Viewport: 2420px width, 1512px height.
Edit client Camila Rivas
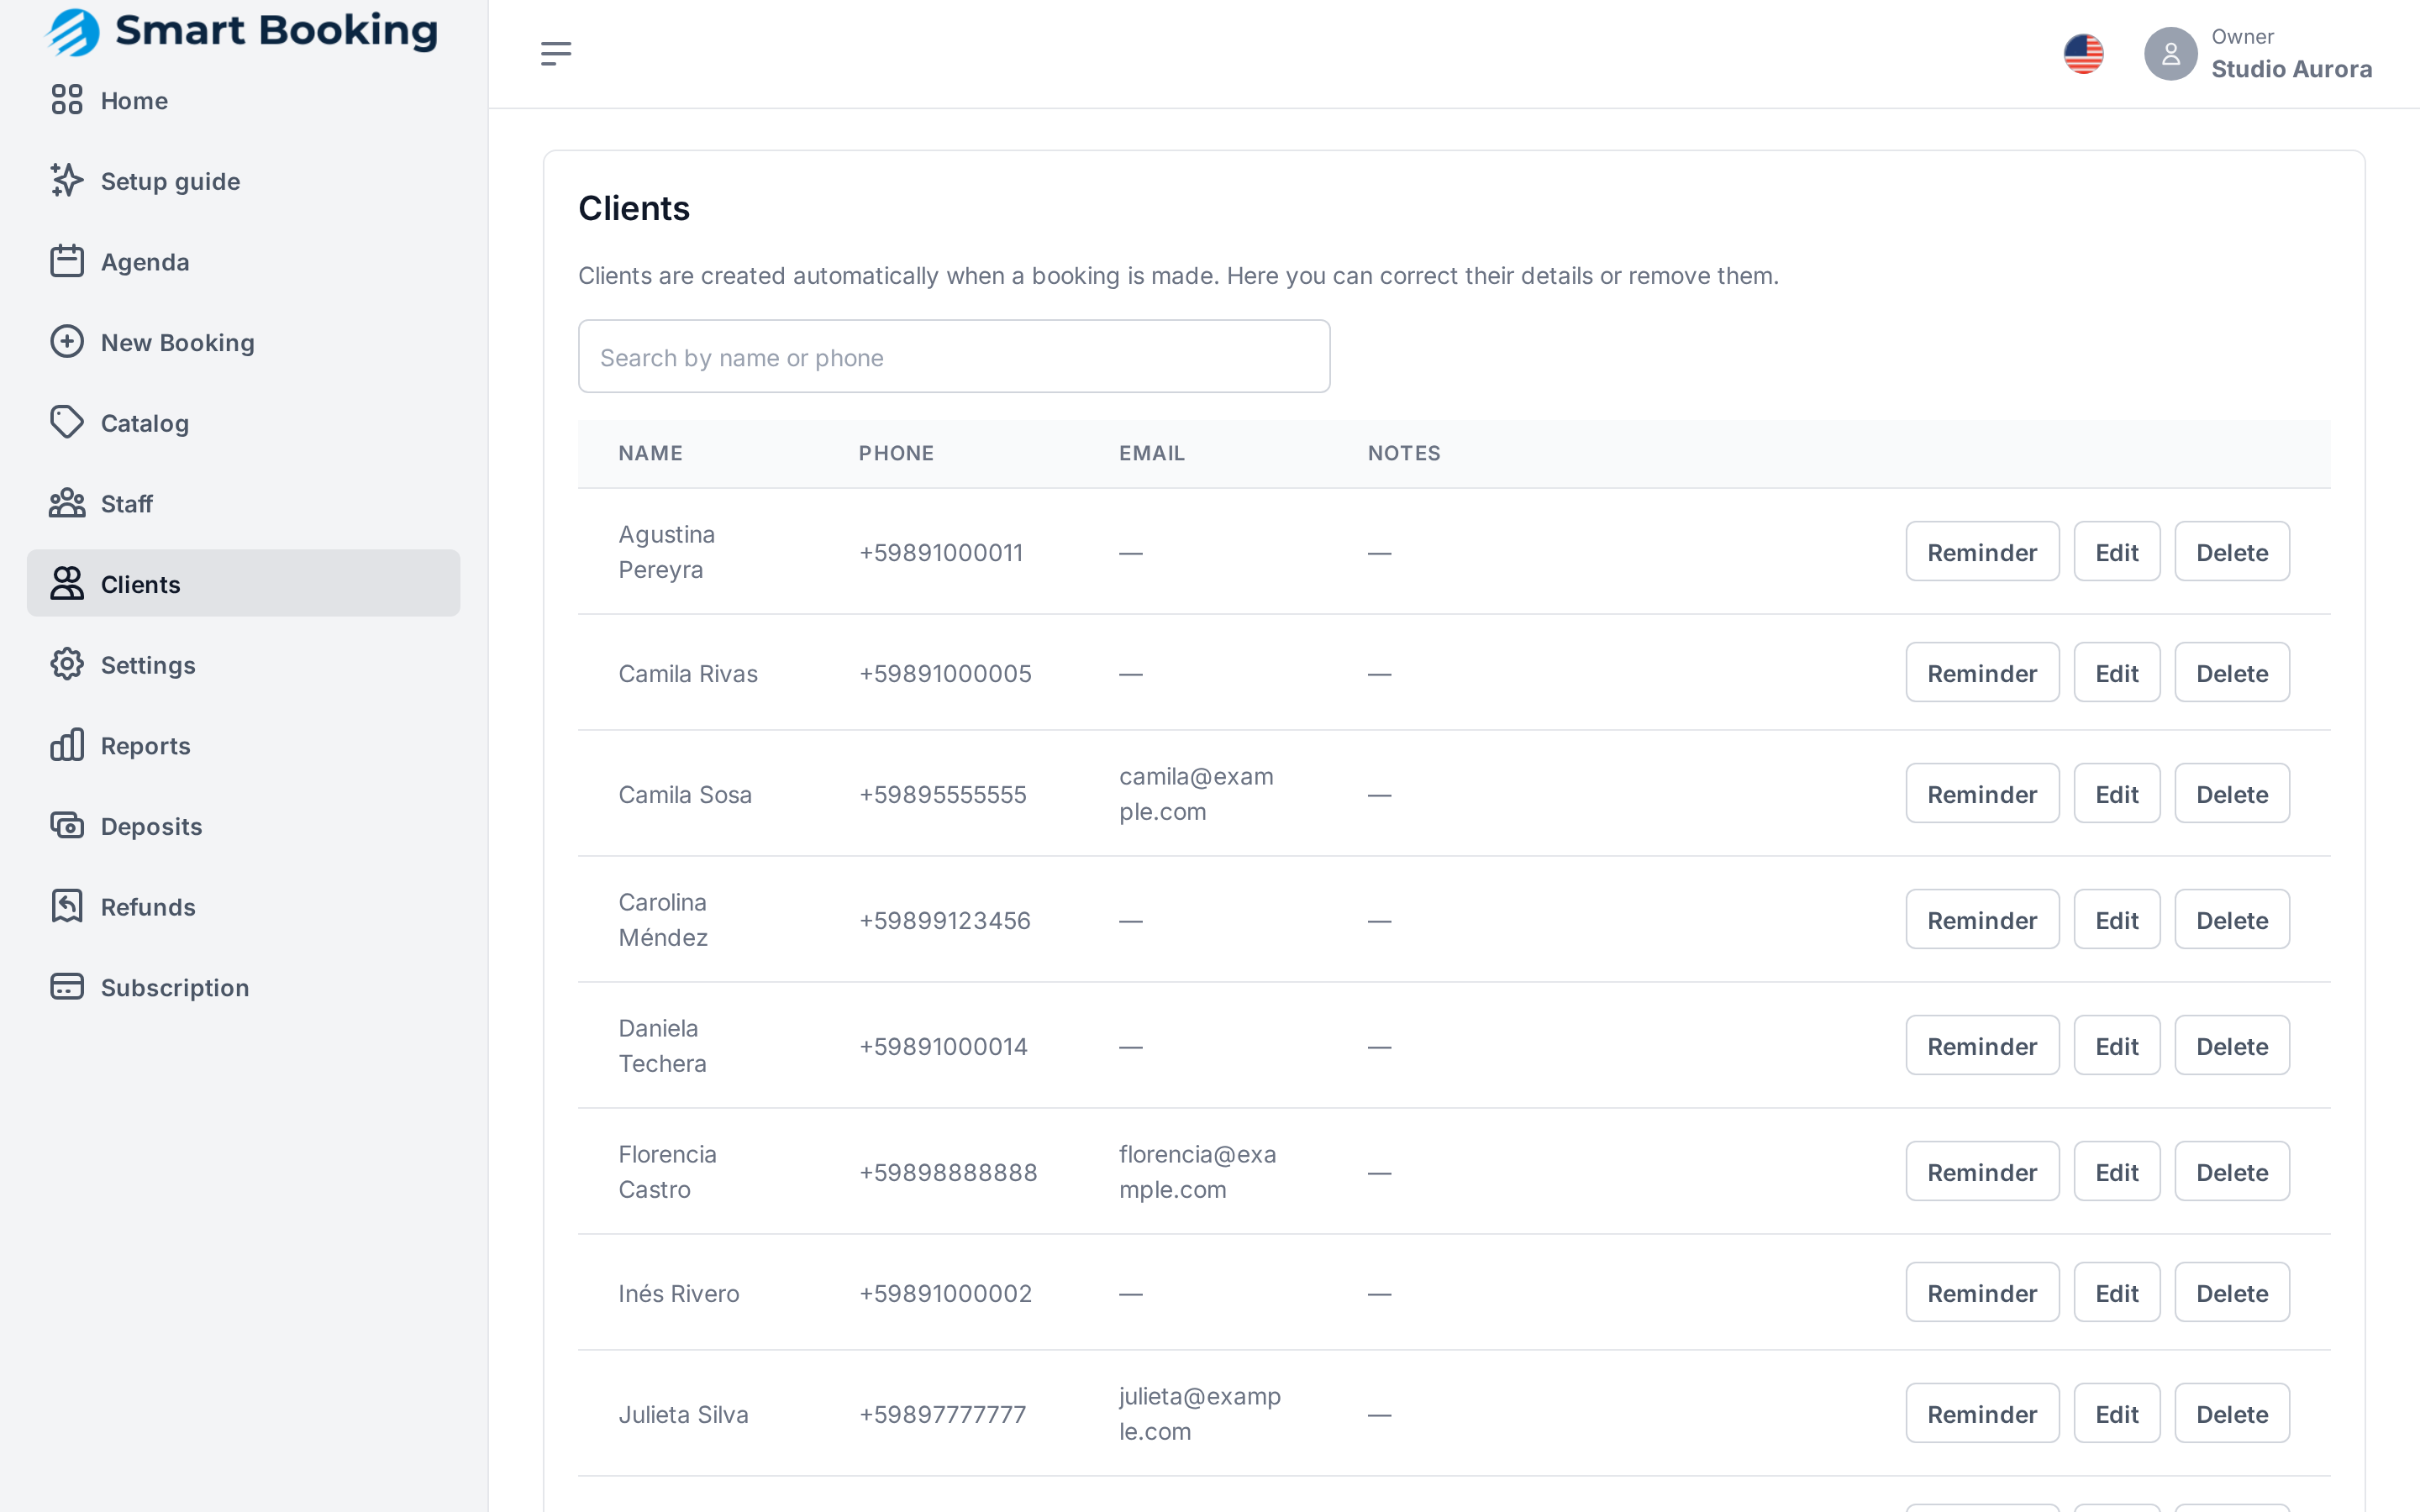[2116, 672]
